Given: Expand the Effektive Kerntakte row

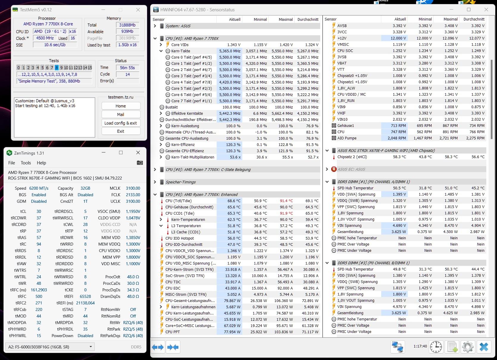Looking at the screenshot, I should click(161, 113).
